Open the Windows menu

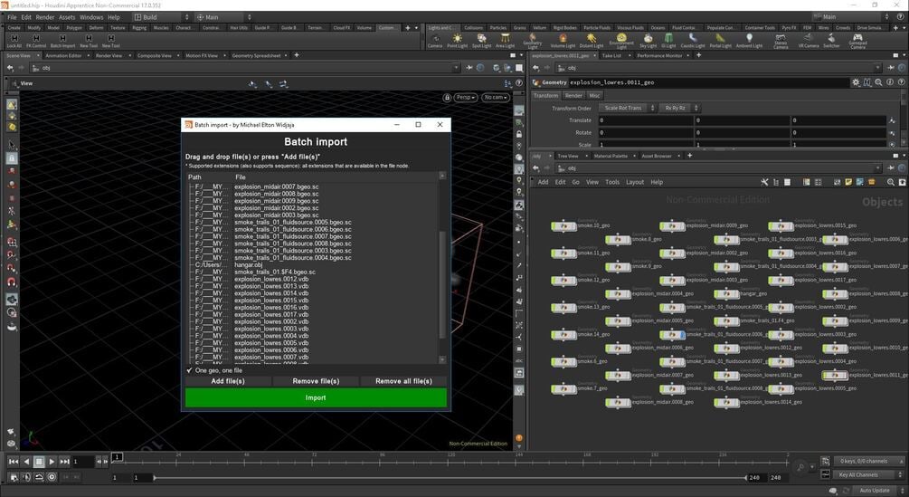tap(91, 17)
